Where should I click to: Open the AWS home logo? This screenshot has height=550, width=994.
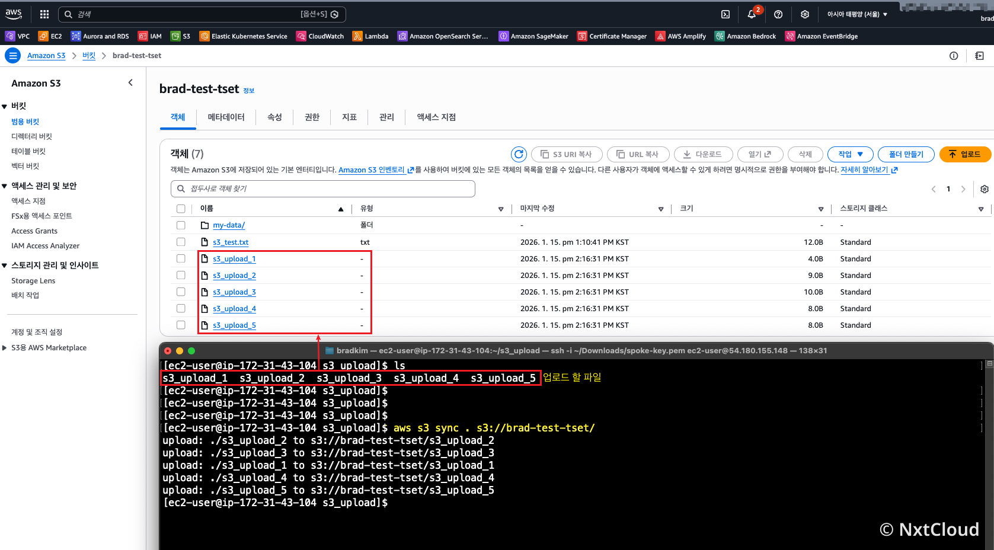point(14,14)
